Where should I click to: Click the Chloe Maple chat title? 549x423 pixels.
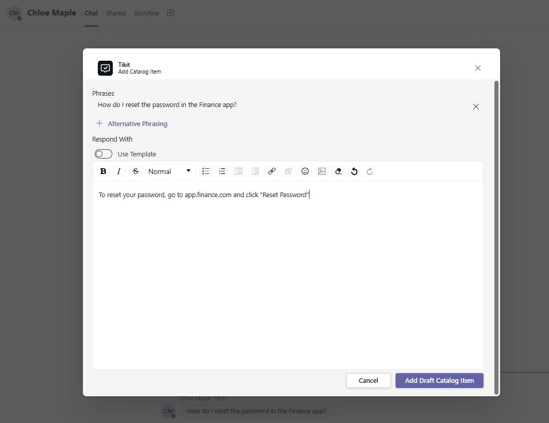[x=52, y=12]
